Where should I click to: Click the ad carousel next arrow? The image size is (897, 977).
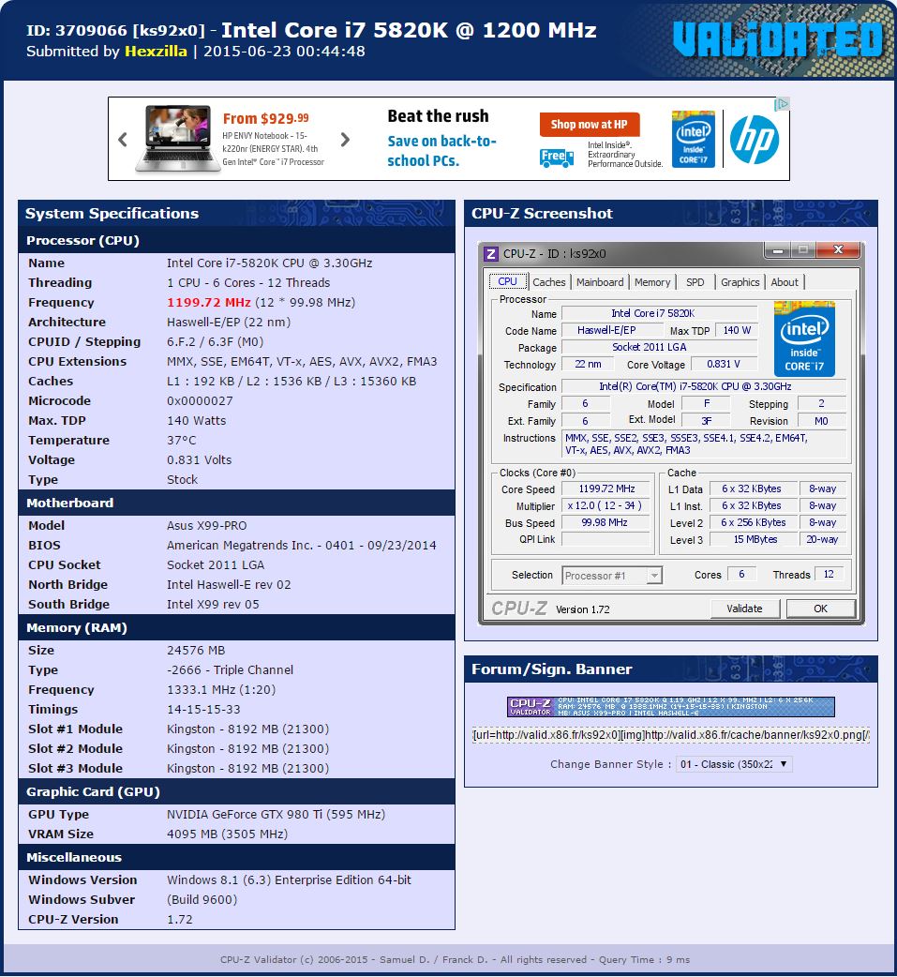[345, 140]
